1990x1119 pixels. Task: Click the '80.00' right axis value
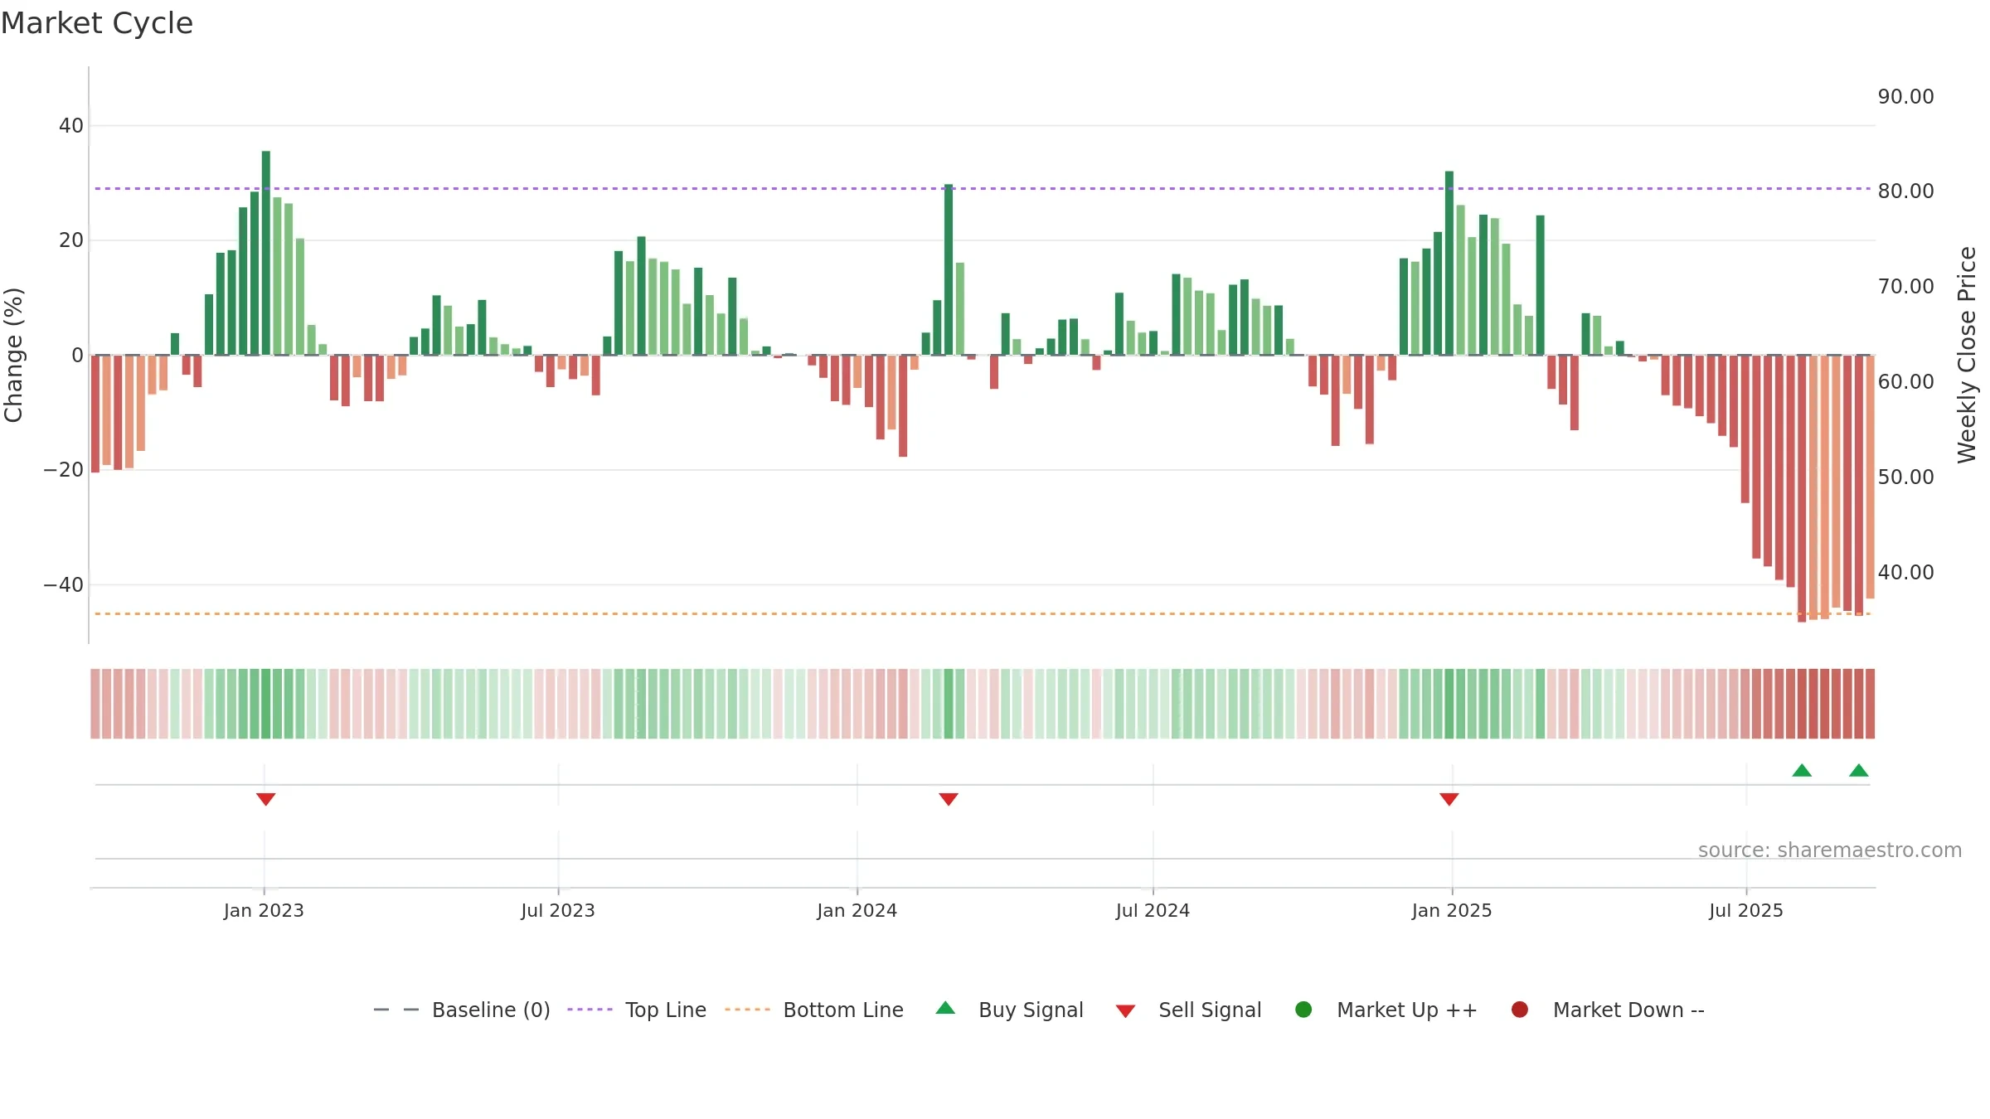click(x=1905, y=191)
